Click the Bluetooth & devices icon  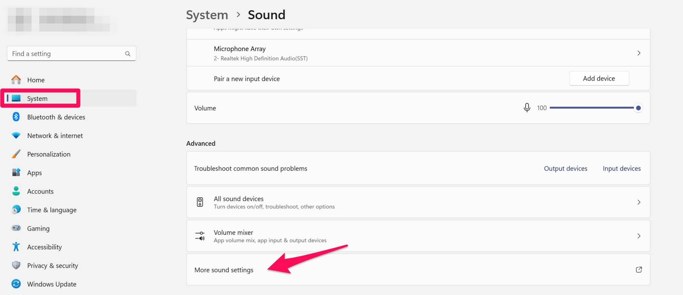[16, 117]
